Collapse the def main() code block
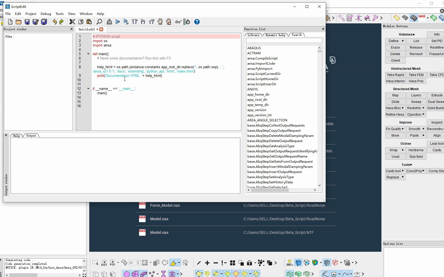The image size is (444, 277). pyautogui.click(x=88, y=54)
